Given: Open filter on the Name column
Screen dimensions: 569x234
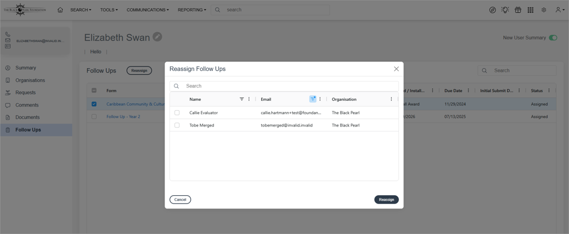Looking at the screenshot, I should point(242,99).
